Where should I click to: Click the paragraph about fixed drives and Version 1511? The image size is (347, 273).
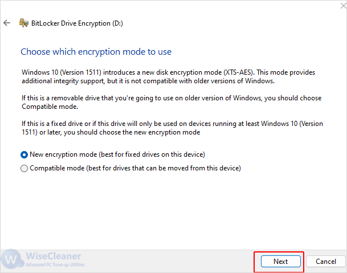point(172,128)
